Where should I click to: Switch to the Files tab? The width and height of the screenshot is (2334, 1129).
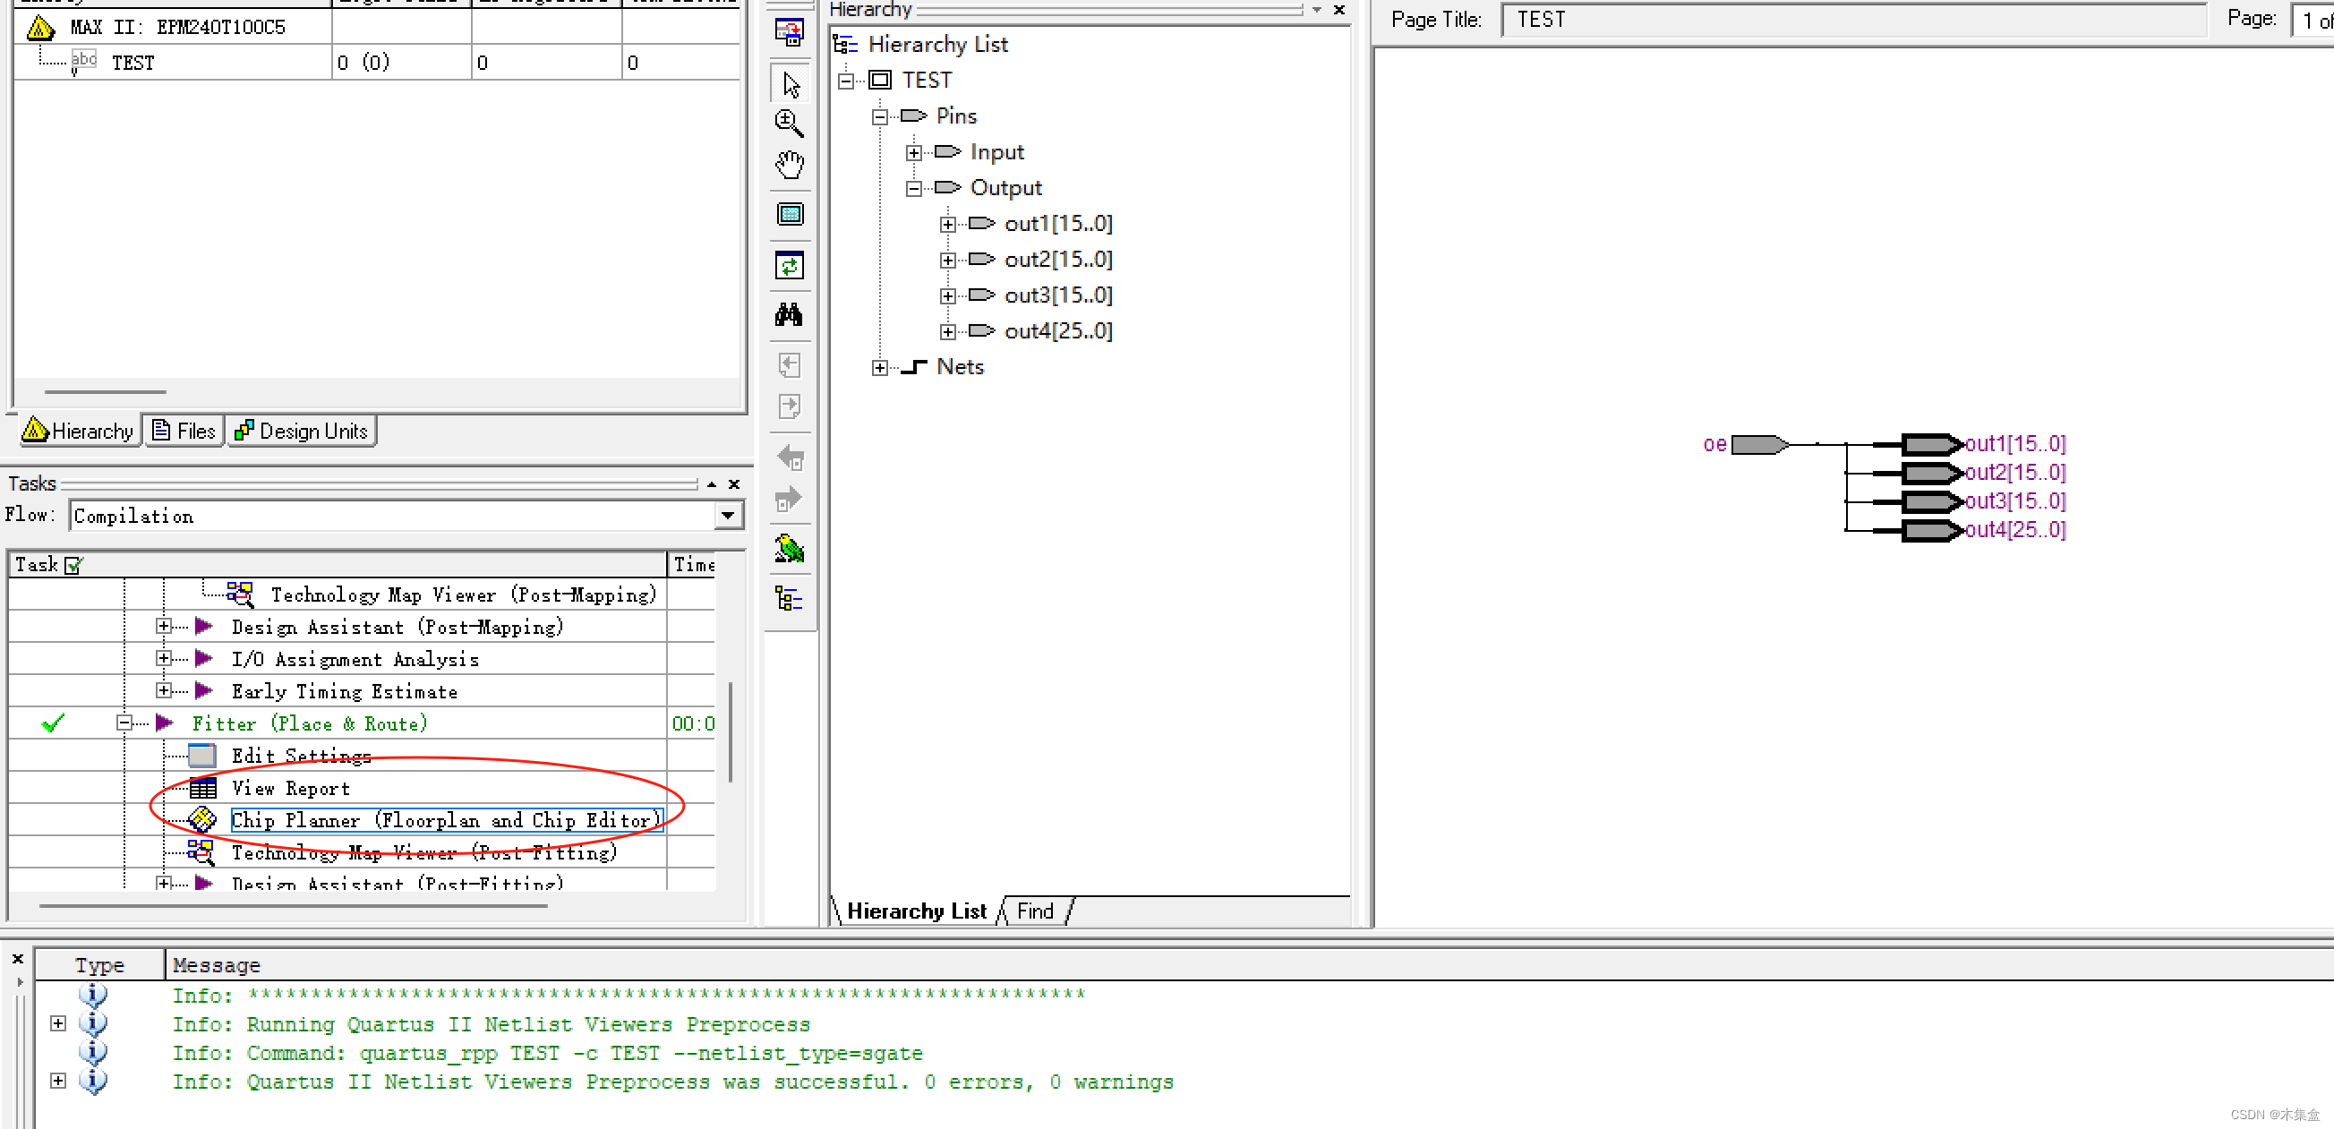pos(184,432)
